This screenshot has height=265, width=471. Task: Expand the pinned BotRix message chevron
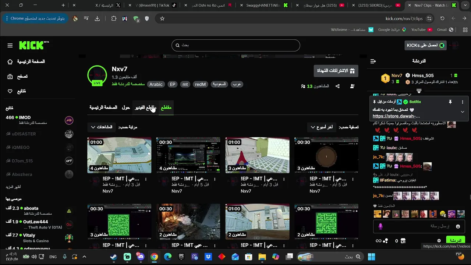(463, 112)
